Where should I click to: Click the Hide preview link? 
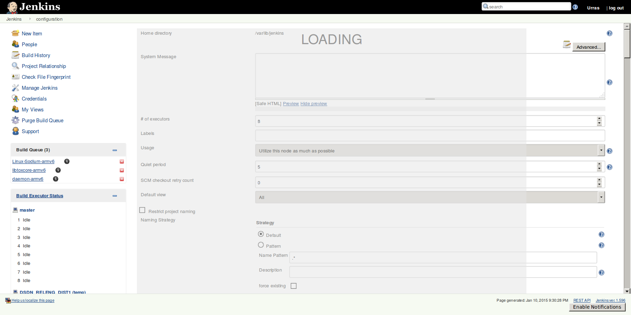[314, 104]
